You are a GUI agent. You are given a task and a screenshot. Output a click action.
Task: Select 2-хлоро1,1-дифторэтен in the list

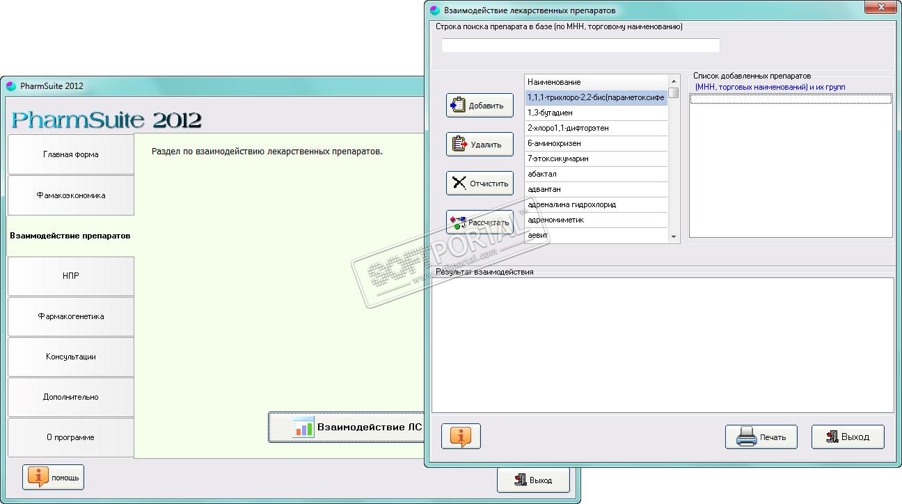(x=596, y=128)
